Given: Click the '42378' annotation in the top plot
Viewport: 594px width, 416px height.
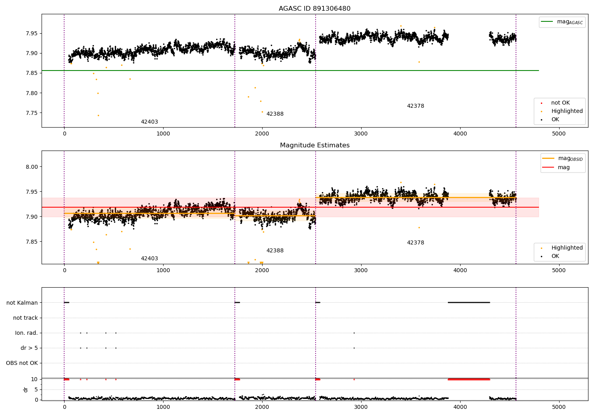Looking at the screenshot, I should pyautogui.click(x=415, y=106).
